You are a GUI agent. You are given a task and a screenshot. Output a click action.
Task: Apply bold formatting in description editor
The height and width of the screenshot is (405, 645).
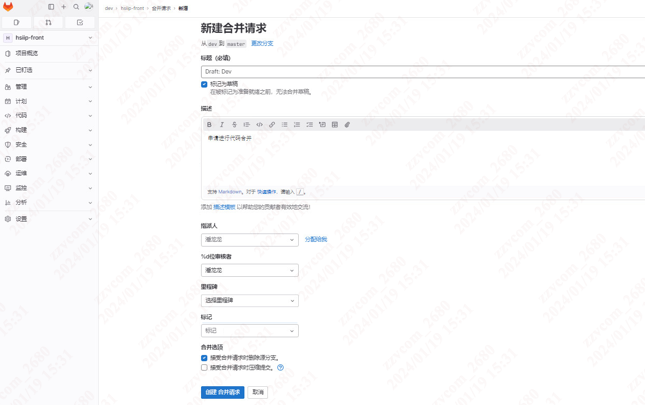pyautogui.click(x=209, y=125)
